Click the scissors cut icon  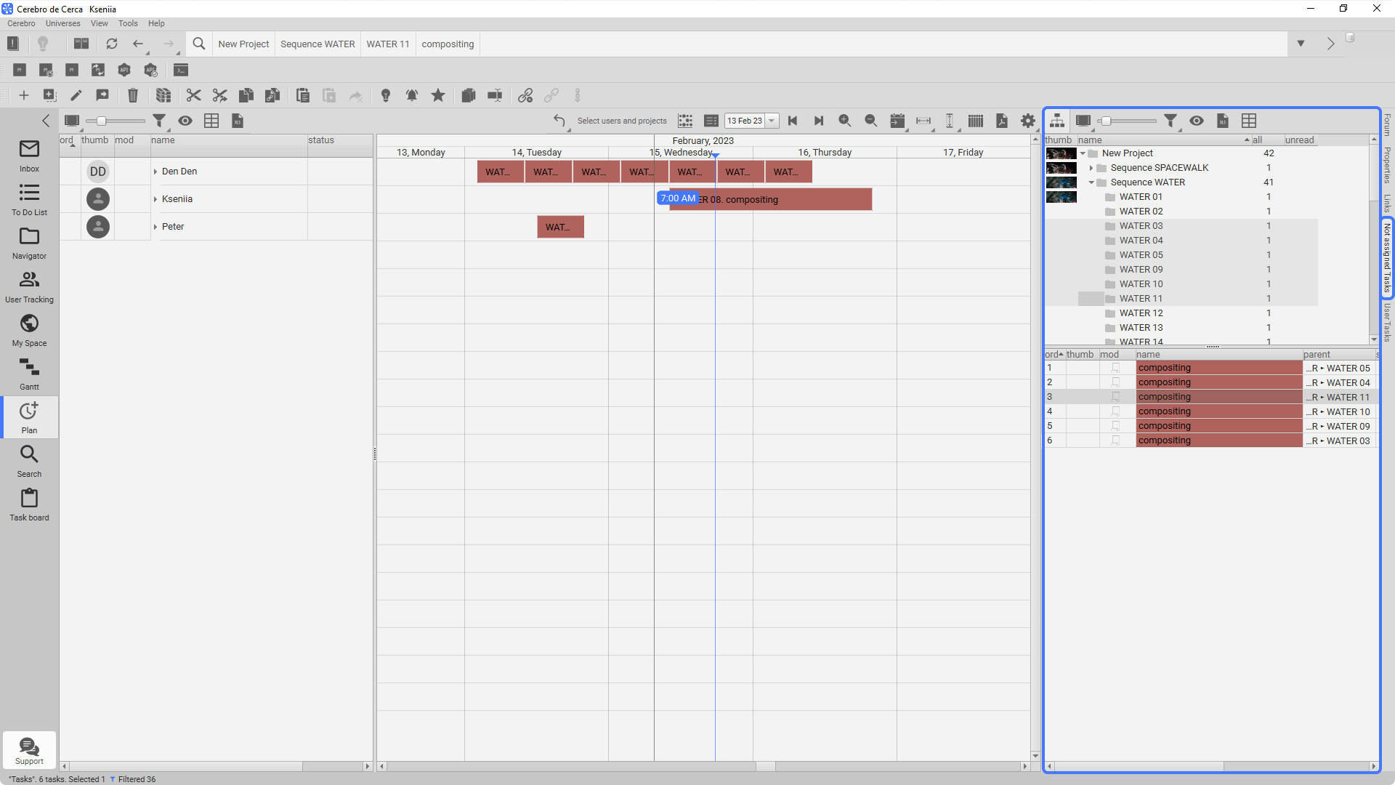[x=193, y=95]
